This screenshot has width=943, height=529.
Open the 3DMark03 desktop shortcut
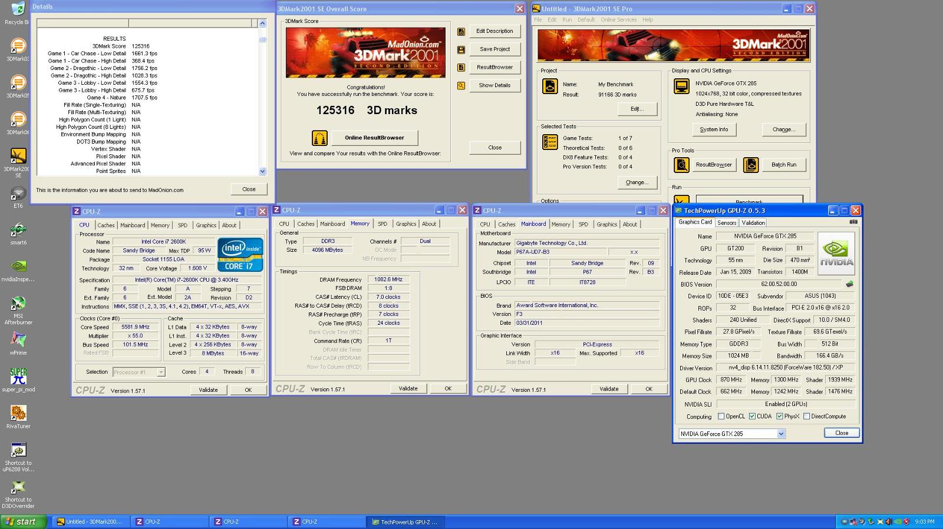pos(18,46)
